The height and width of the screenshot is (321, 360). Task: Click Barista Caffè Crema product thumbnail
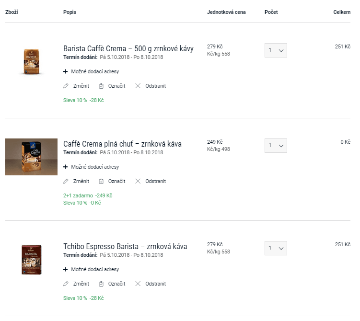[32, 61]
